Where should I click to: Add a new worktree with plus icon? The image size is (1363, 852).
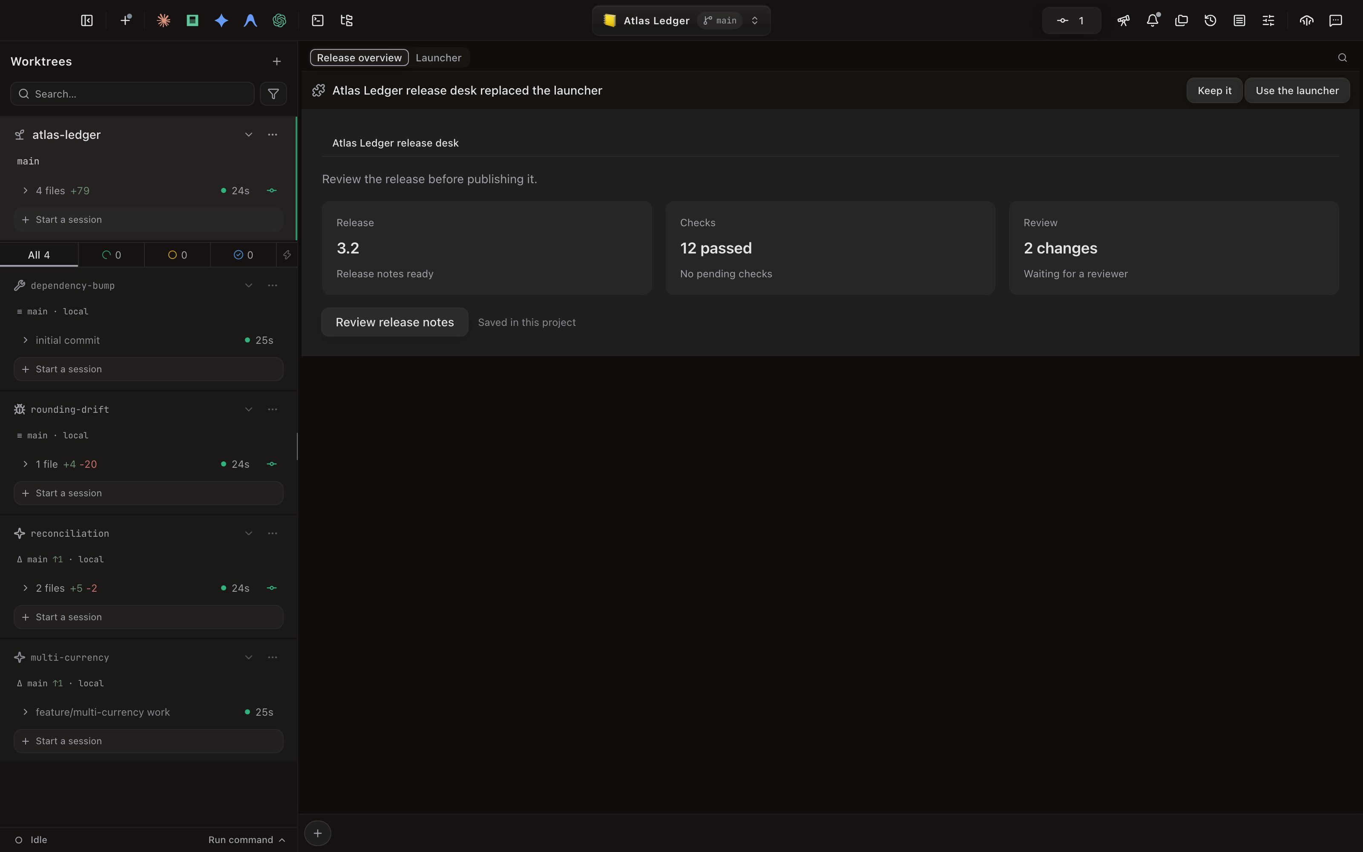pos(276,61)
